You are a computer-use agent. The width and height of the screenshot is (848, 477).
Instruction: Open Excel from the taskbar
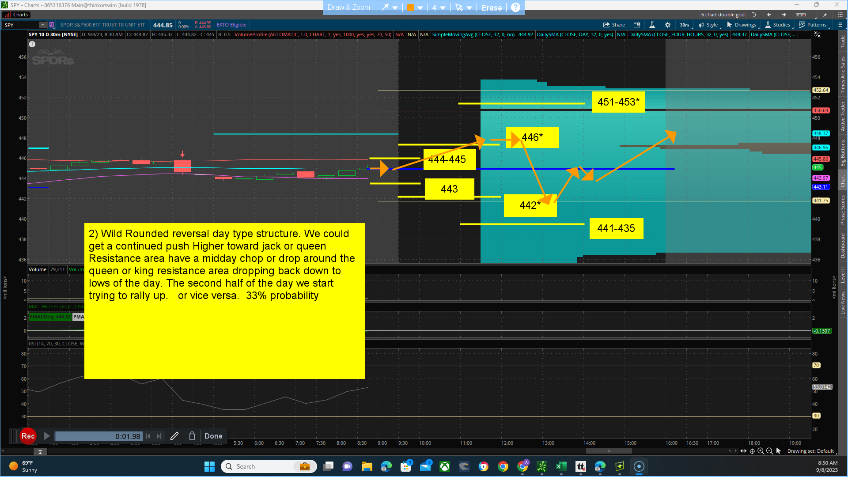tap(561, 466)
